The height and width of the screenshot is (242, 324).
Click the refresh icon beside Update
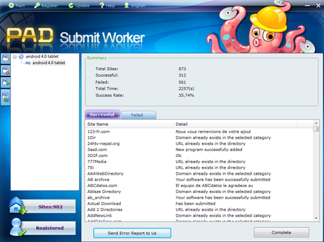tap(71, 5)
